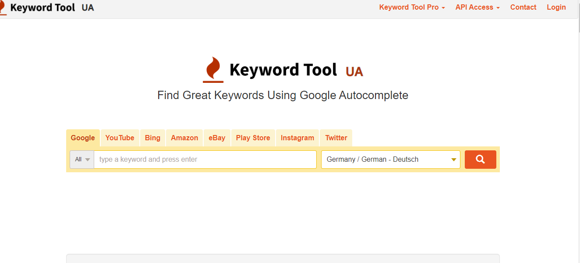Viewport: 580px width, 263px height.
Task: Select the Play Store tab
Action: point(253,138)
